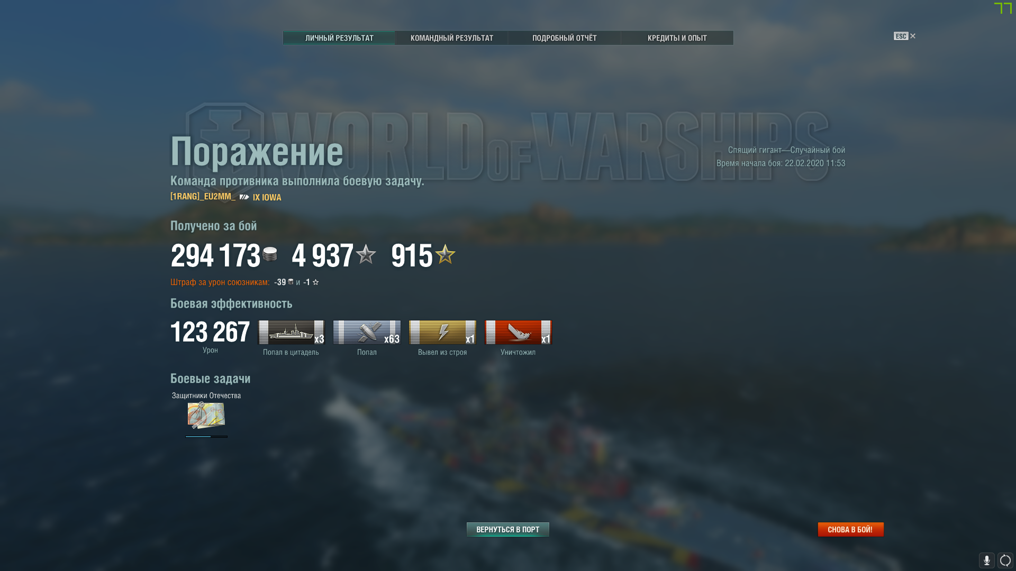
Task: Click the battleship class icon beside IX IOWA
Action: [244, 197]
